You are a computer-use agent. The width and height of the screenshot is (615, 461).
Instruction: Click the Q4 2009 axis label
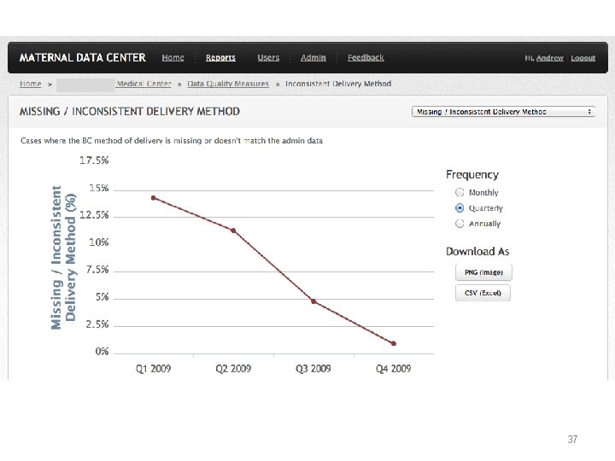pyautogui.click(x=394, y=369)
